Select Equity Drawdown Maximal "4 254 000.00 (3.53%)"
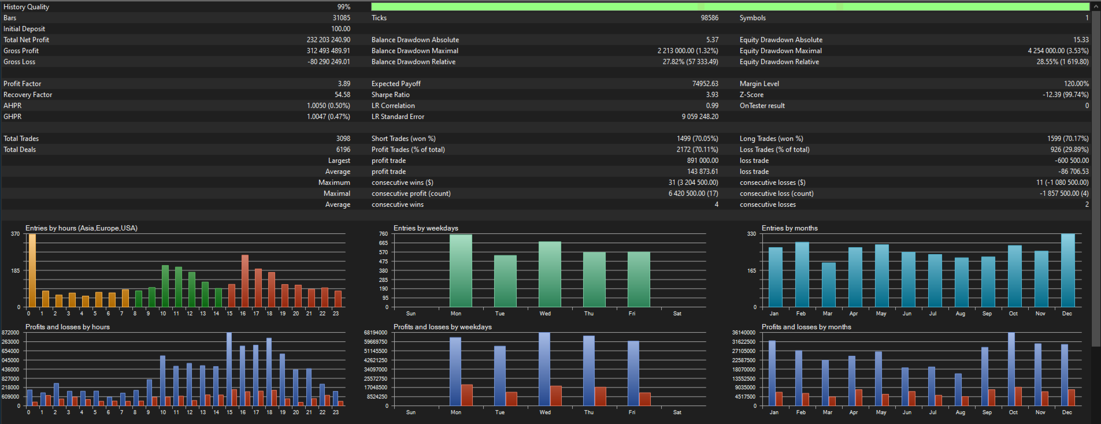Image resolution: width=1101 pixels, height=424 pixels. [1058, 51]
